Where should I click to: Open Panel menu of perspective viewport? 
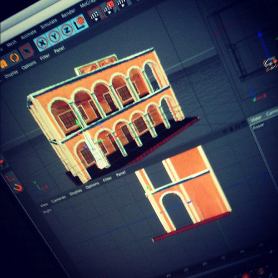[x=59, y=50]
